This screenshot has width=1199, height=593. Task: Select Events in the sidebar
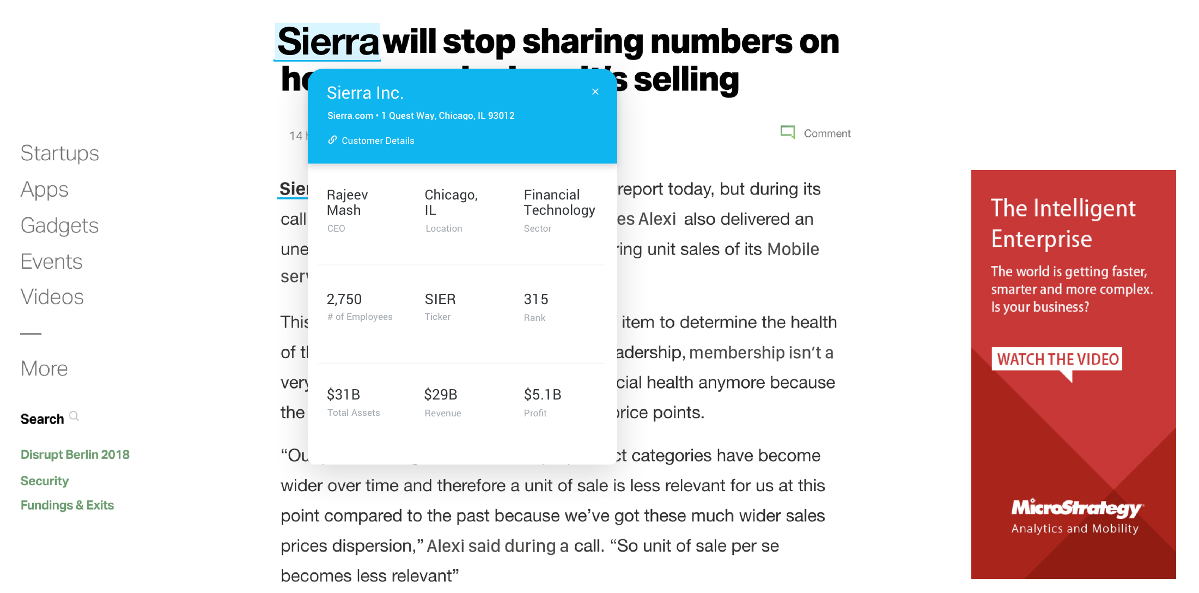tap(51, 262)
